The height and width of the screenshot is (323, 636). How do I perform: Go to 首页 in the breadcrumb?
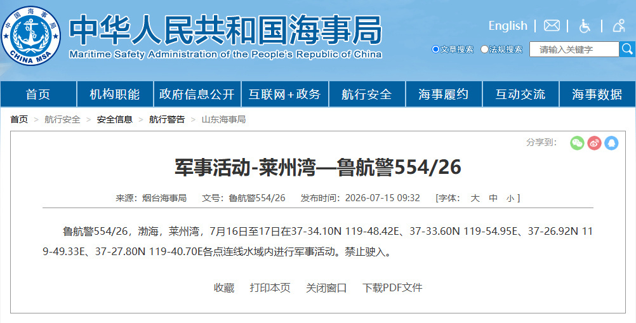coord(19,119)
